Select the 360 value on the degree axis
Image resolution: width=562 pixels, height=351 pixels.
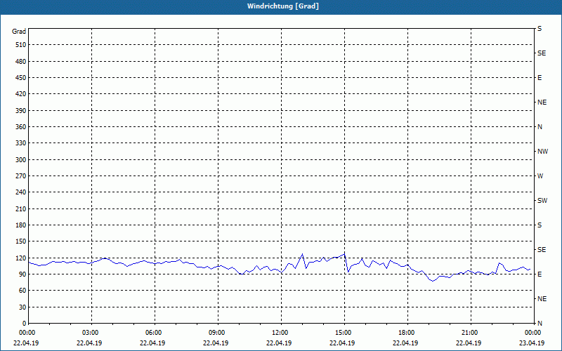coord(20,127)
